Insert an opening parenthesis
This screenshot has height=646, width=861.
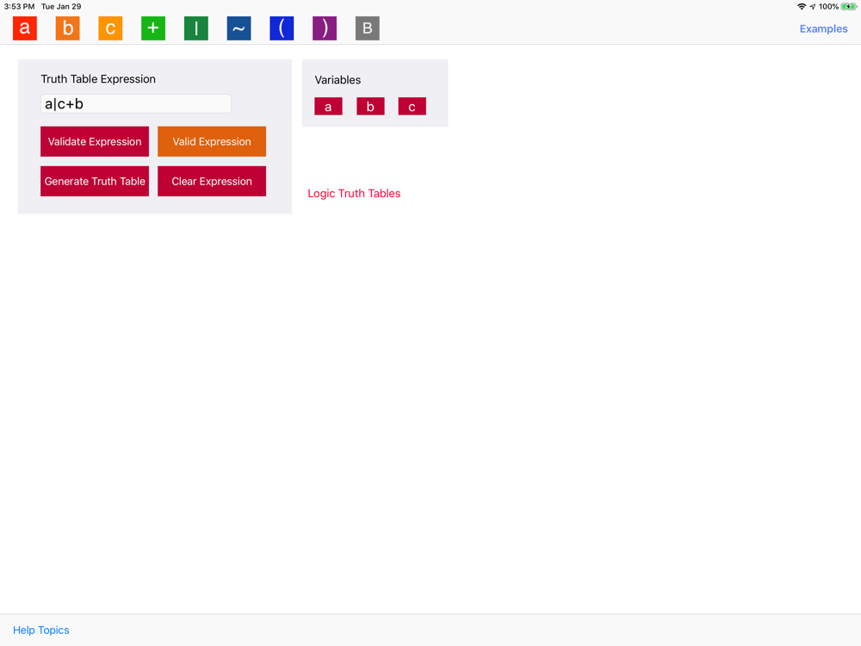pyautogui.click(x=282, y=28)
